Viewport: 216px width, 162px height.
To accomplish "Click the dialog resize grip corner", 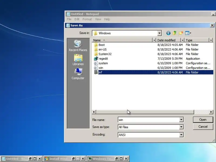I will pos(214,140).
